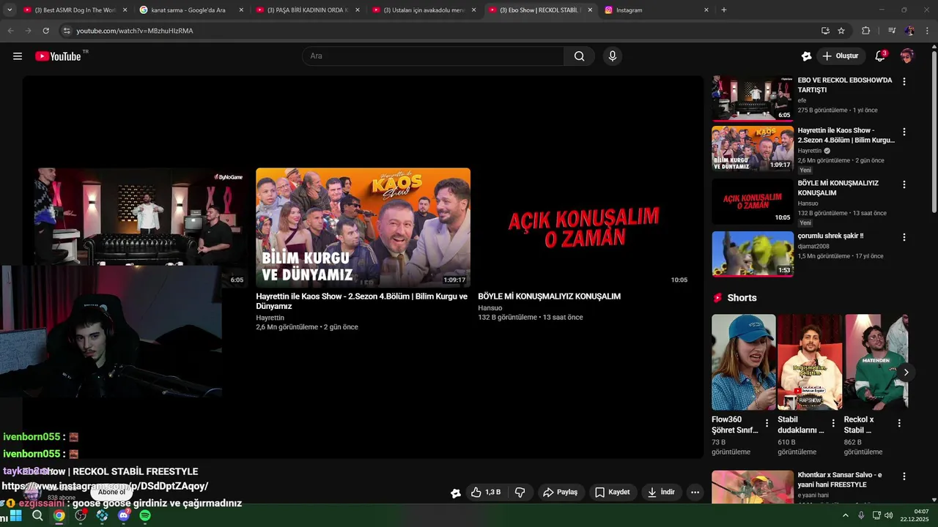Open Chrome three-dot menu
The height and width of the screenshot is (527, 938).
[927, 31]
